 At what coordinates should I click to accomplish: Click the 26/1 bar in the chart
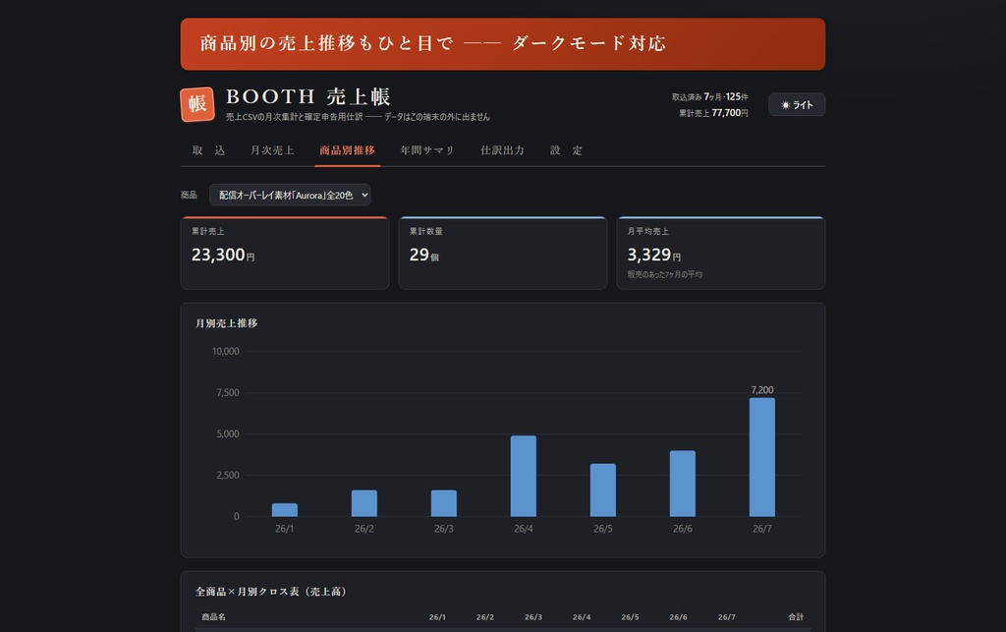(285, 509)
